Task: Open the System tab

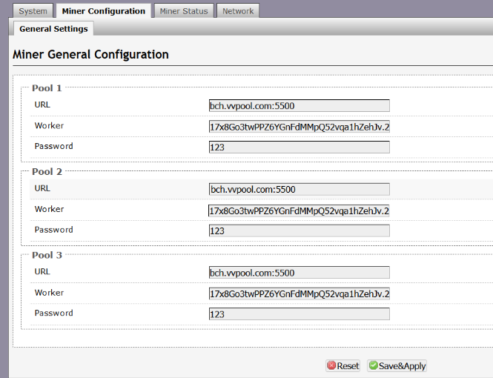Action: (33, 11)
